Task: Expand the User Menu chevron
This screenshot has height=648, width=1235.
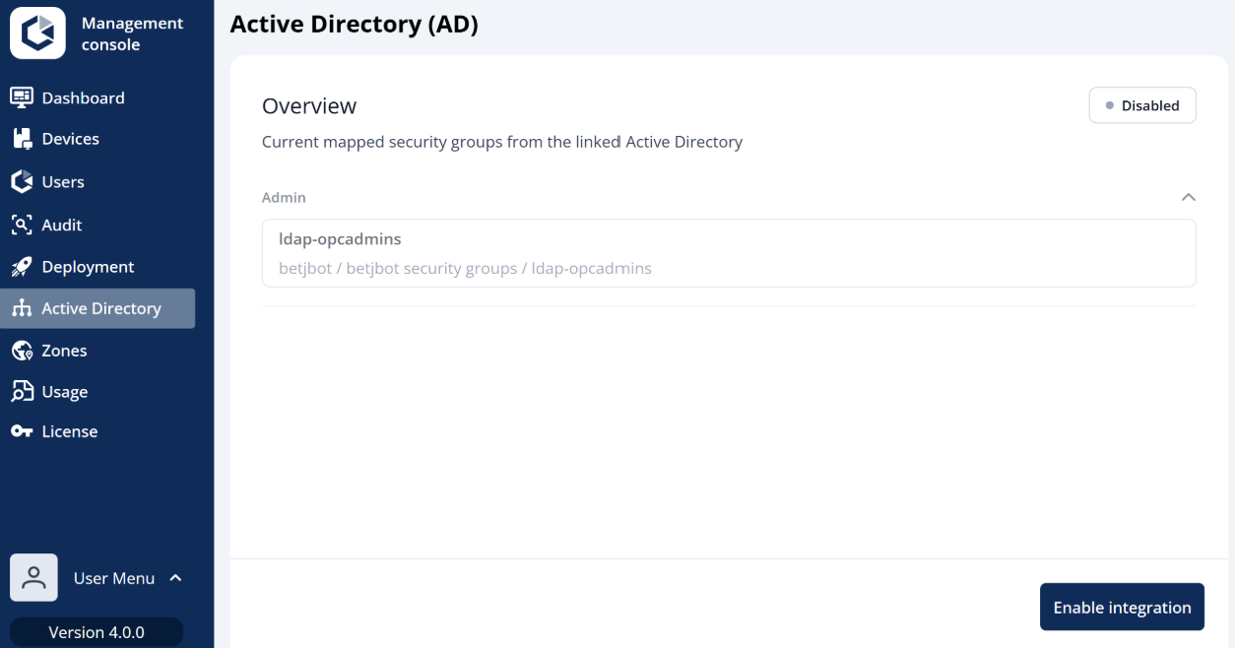Action: 175,578
